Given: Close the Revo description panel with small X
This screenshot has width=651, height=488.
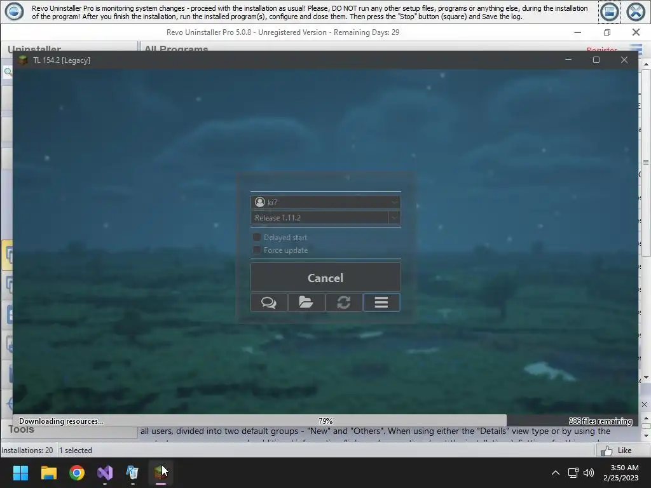Looking at the screenshot, I should (x=644, y=404).
